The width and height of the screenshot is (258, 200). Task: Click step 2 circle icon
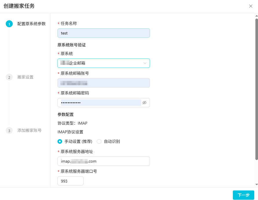tap(9, 77)
